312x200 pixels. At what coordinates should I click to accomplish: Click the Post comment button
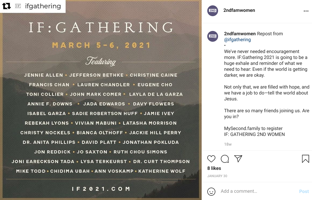click(x=304, y=191)
